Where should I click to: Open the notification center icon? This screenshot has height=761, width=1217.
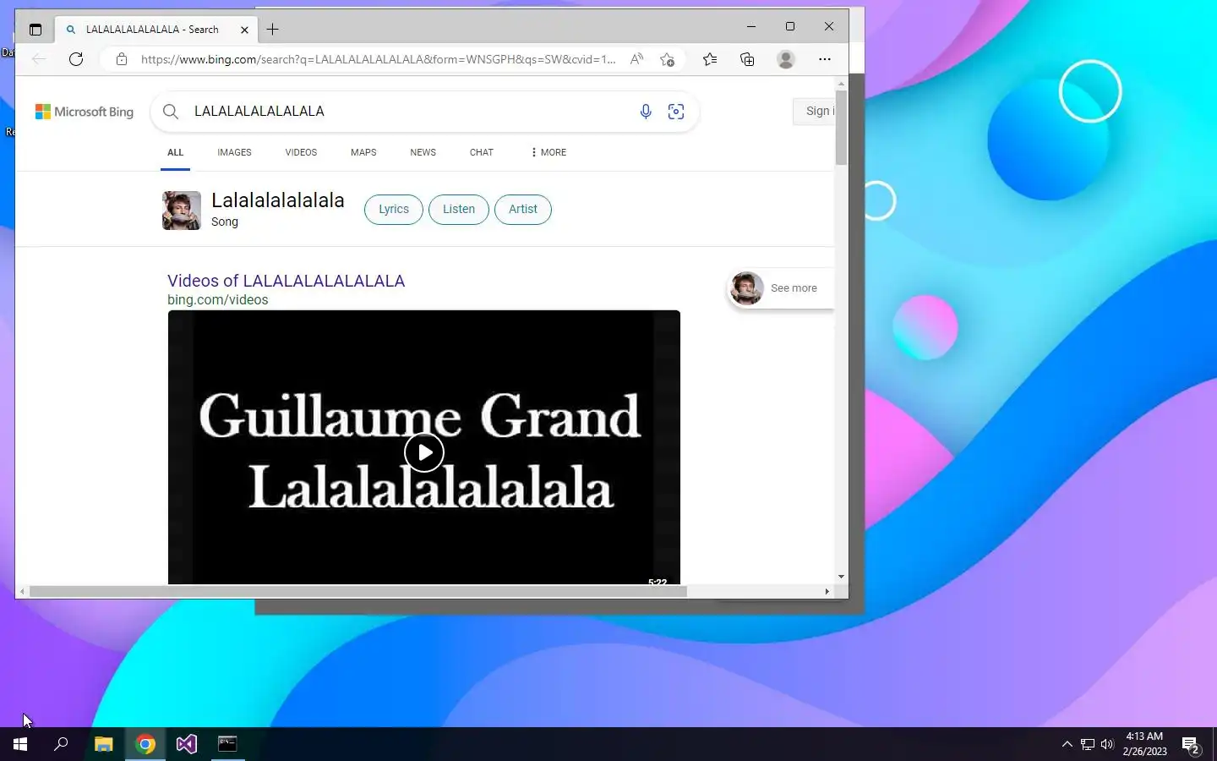tap(1191, 745)
